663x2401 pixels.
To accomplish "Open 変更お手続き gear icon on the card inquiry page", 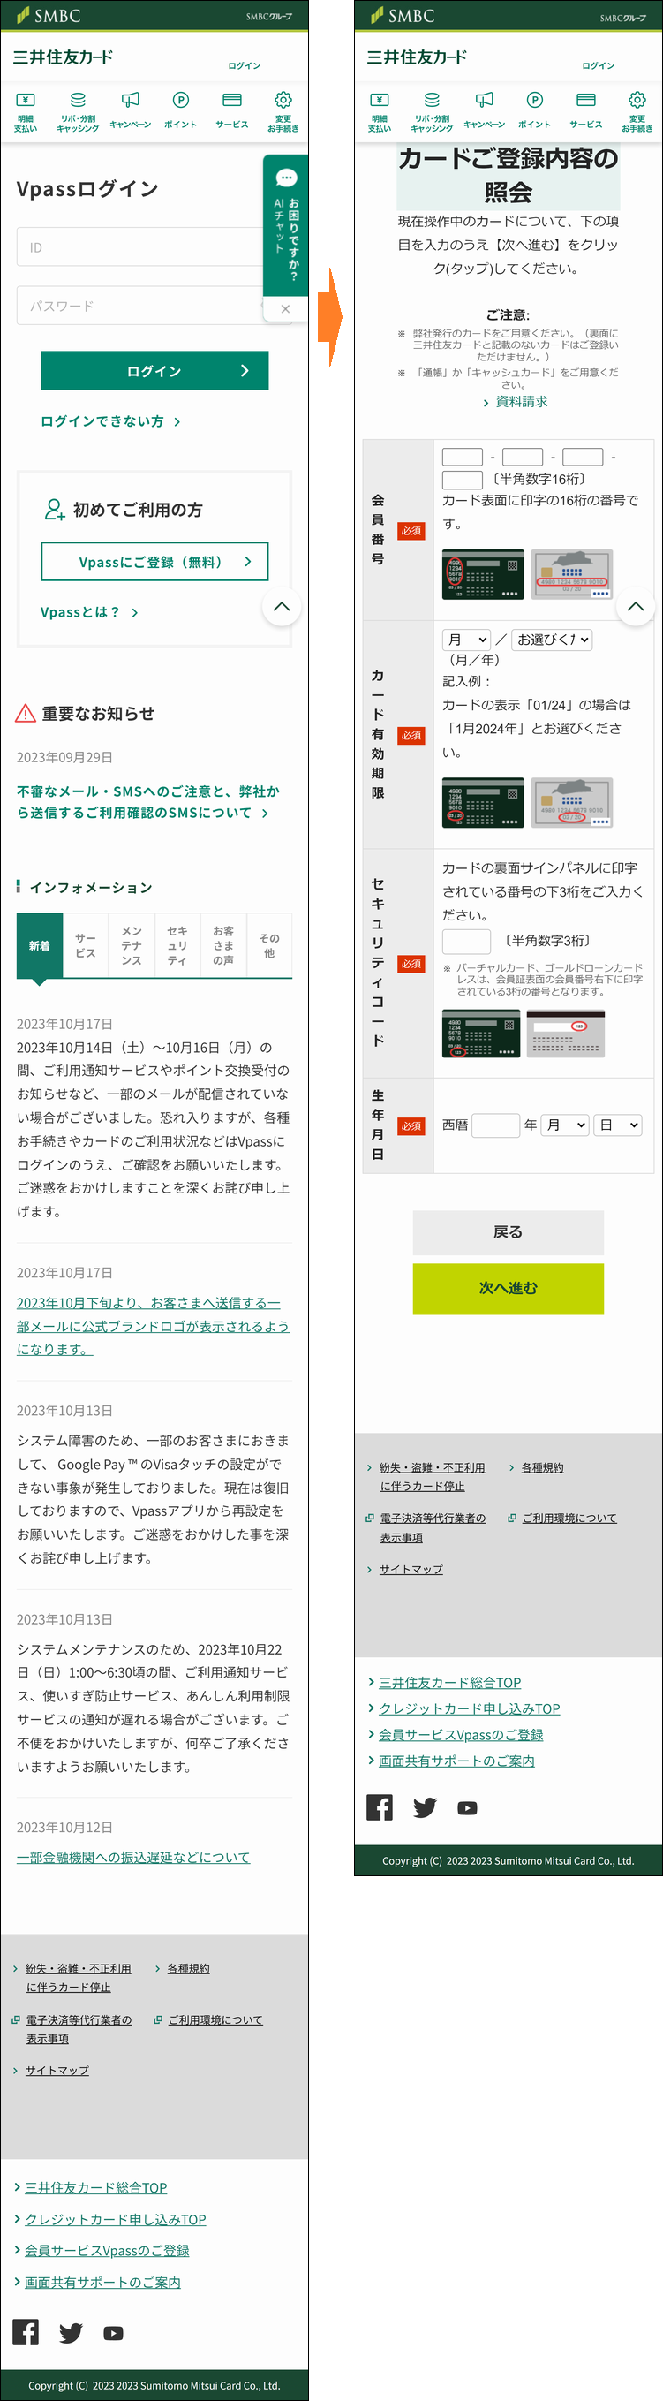I will point(637,111).
